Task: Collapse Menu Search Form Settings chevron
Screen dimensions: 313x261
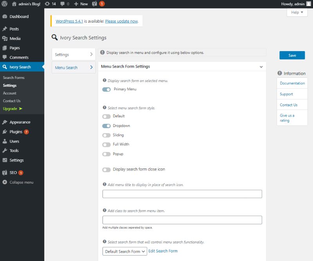Action: pos(261,67)
